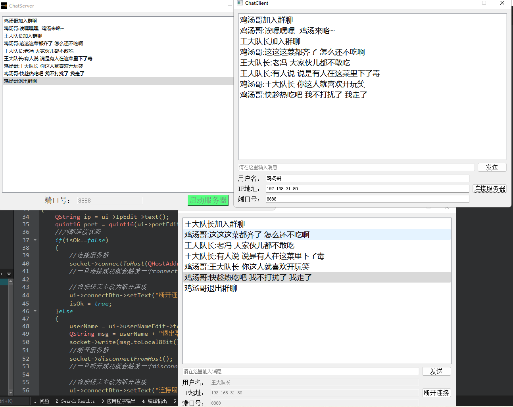Select 王大队长:老冯 row in upper ChatClient
Image resolution: width=513 pixels, height=407 pixels.
373,63
